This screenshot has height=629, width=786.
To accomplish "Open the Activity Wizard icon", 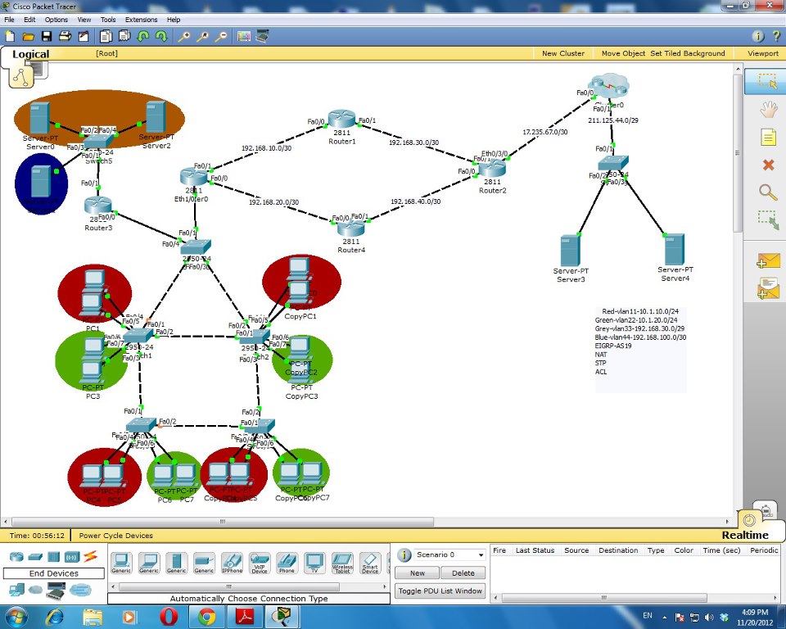I will click(x=84, y=36).
